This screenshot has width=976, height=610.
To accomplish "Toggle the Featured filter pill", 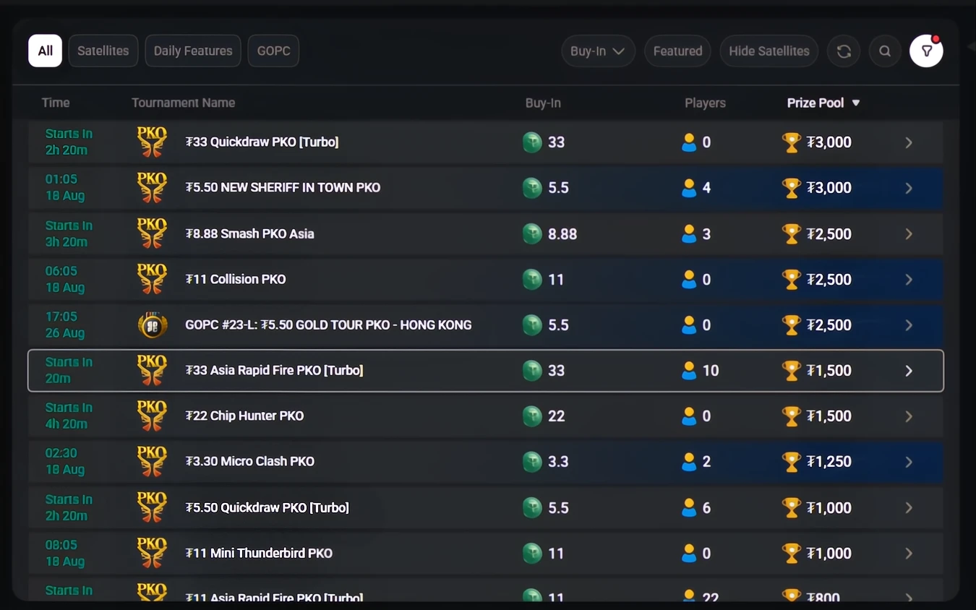I will pyautogui.click(x=678, y=51).
